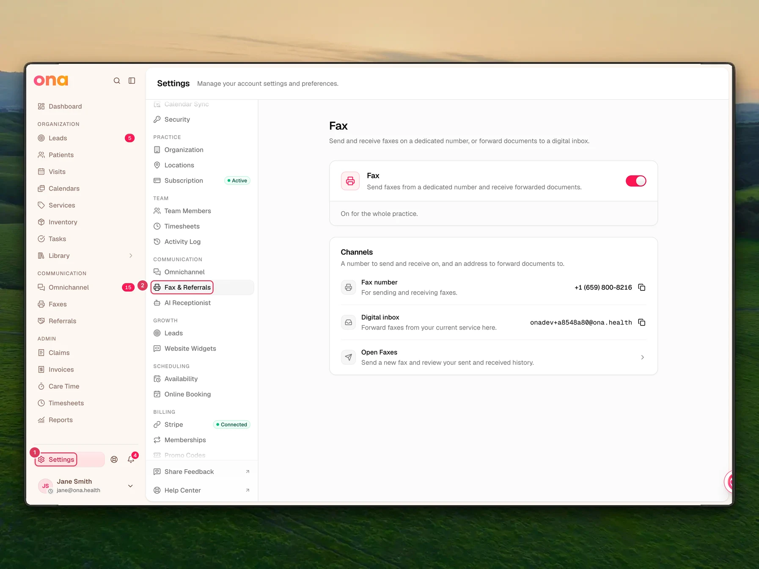This screenshot has width=759, height=569.
Task: Open Team Members settings
Action: [202, 211]
